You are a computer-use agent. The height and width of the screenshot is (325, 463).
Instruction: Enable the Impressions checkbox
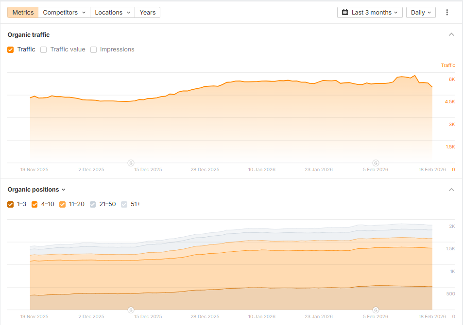click(94, 49)
